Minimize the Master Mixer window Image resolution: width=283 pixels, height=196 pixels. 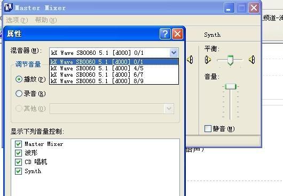point(229,8)
